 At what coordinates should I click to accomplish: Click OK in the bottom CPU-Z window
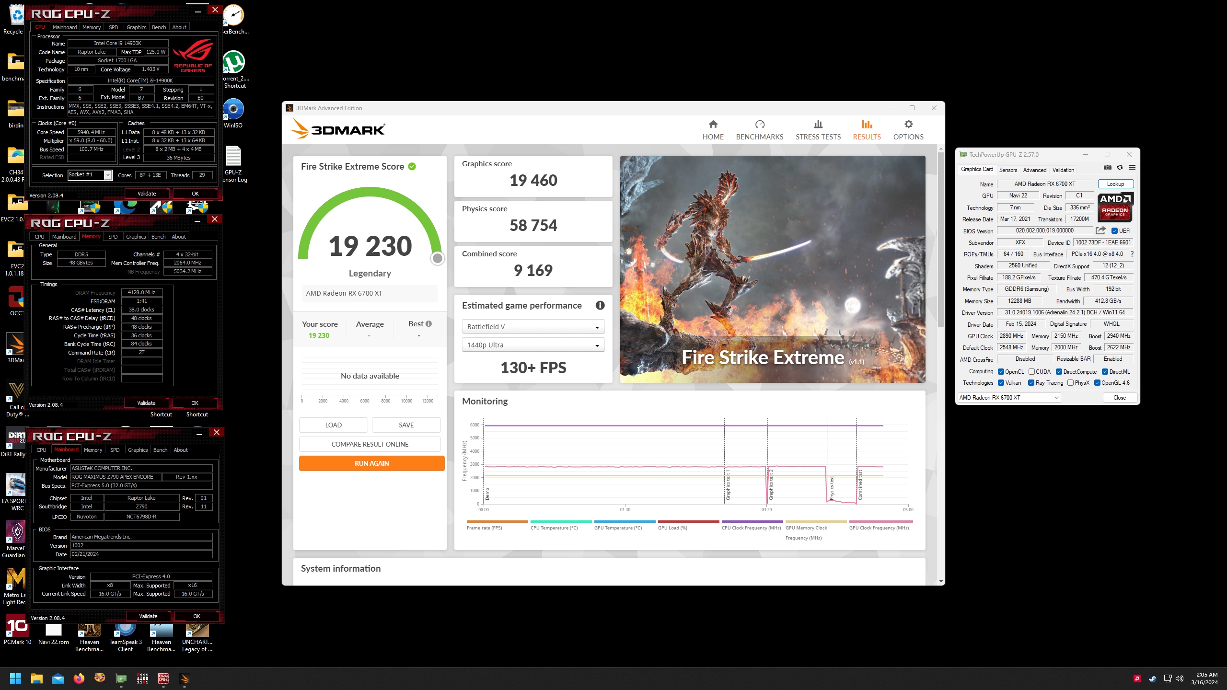[x=197, y=616]
